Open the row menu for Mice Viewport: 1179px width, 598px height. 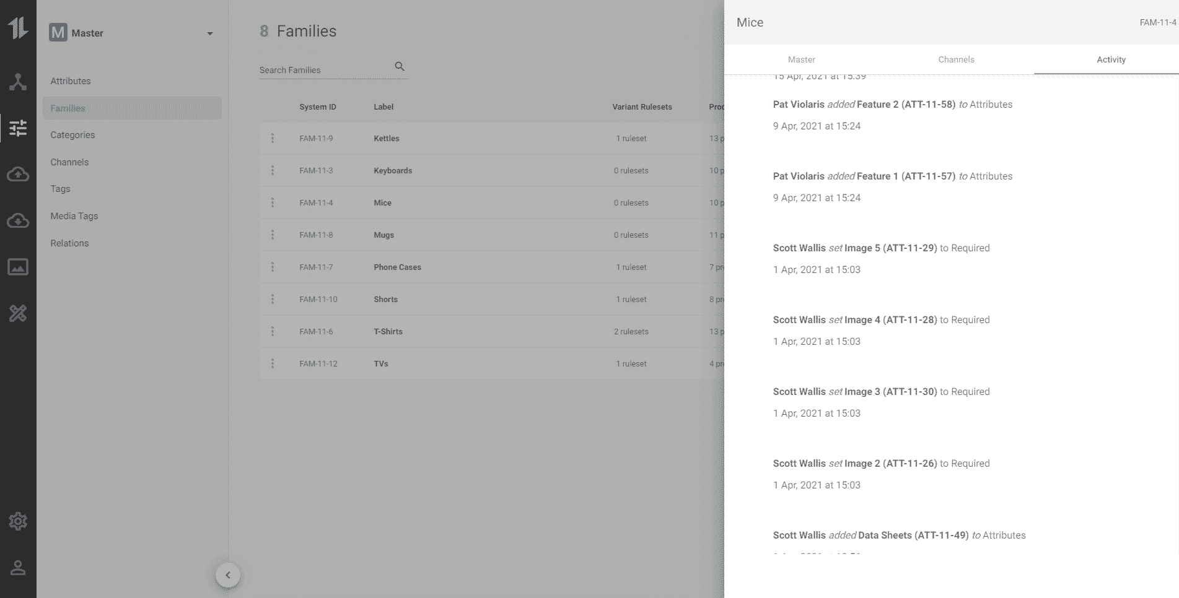click(273, 202)
